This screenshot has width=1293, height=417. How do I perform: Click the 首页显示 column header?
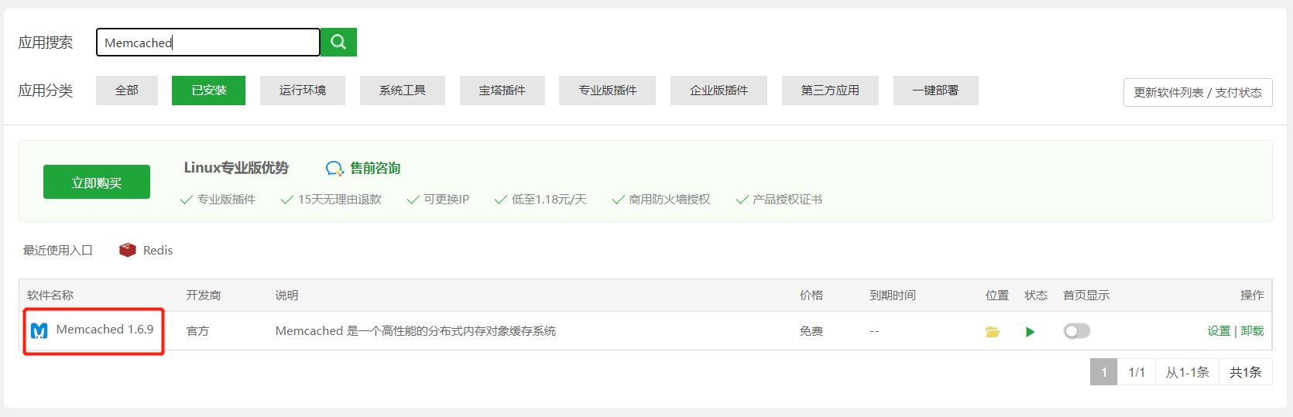[x=1086, y=296]
